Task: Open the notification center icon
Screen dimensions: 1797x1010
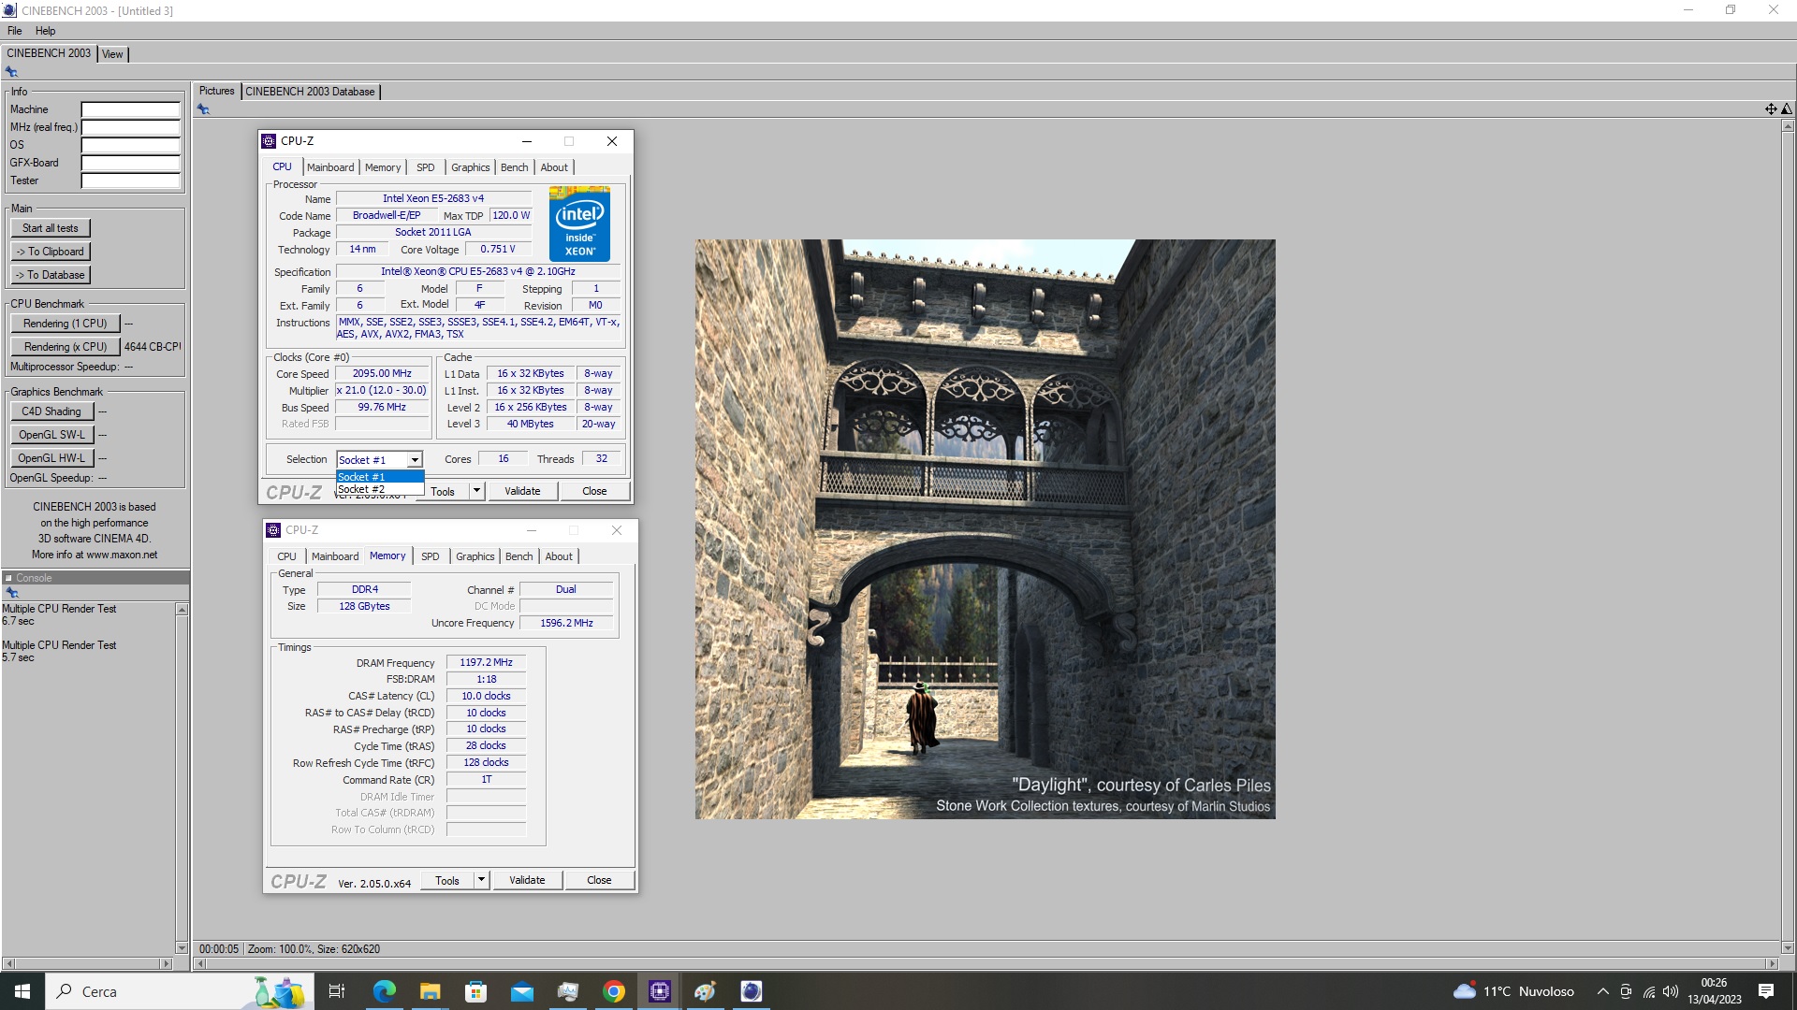Action: coord(1765,991)
